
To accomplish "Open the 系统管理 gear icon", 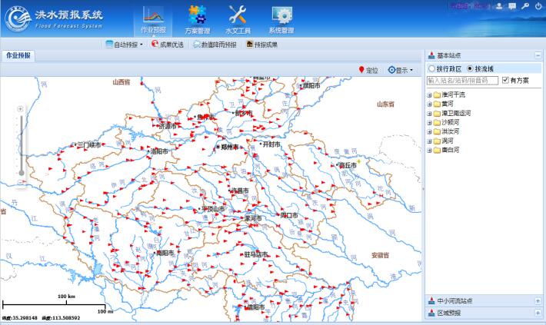I will 281,18.
